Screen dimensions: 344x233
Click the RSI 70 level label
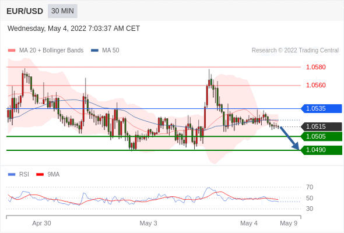click(310, 187)
